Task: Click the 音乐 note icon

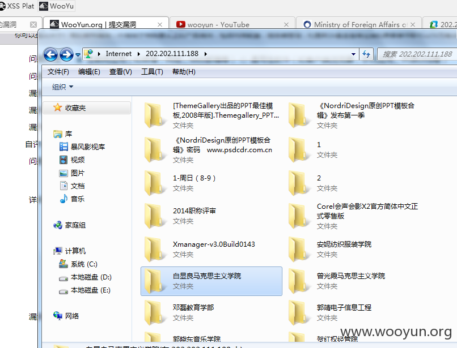Action: click(x=64, y=199)
